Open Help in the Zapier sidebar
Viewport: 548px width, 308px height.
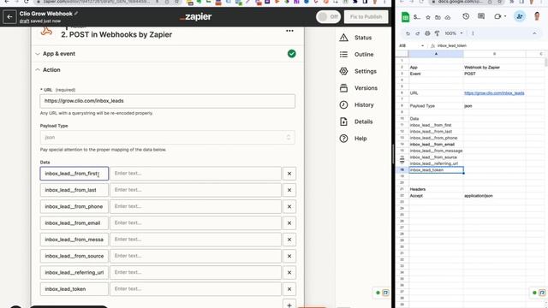pyautogui.click(x=353, y=139)
